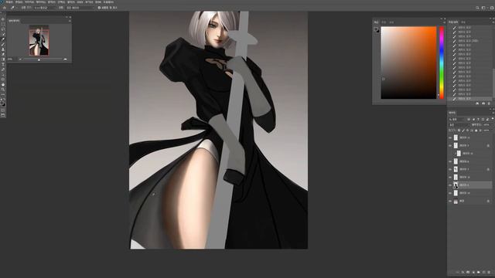Open the last menu bar item, Help
Image resolution: width=495 pixels, height=278 pixels.
tap(108, 2)
